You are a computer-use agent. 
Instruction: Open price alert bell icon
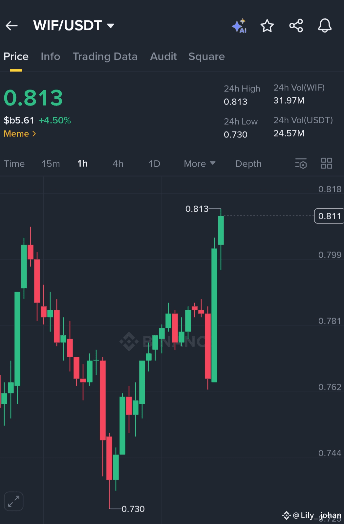pos(325,26)
